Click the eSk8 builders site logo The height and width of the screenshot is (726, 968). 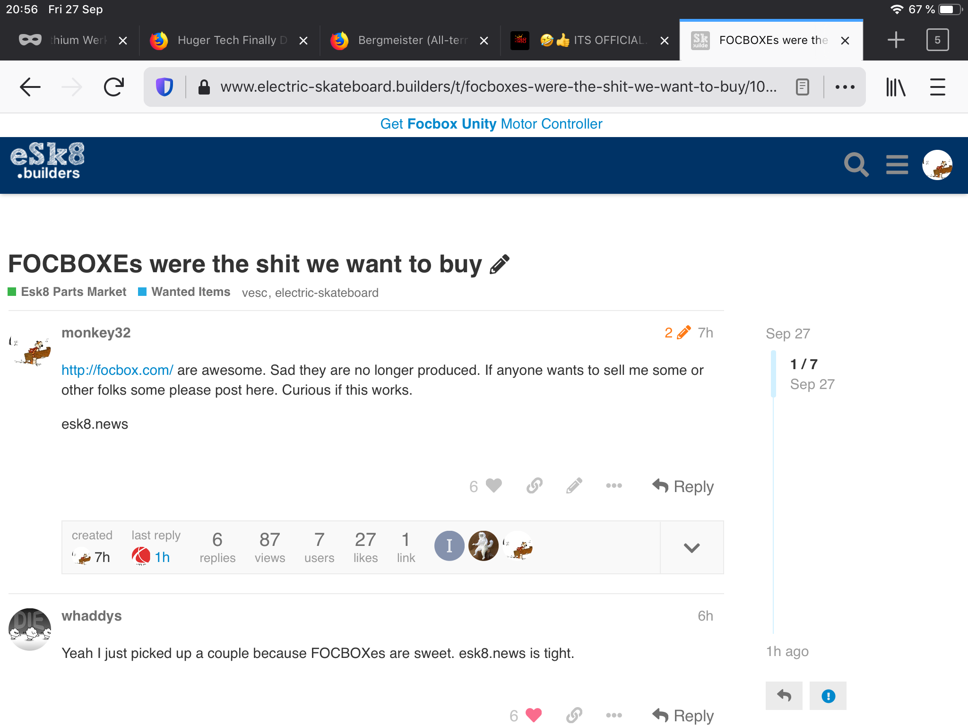pos(47,161)
